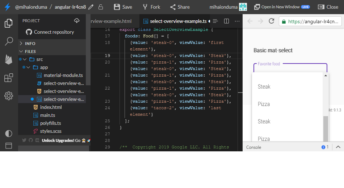The height and width of the screenshot is (188, 344).
Task: Open the select-overview-example CSS file
Action: 52,83
